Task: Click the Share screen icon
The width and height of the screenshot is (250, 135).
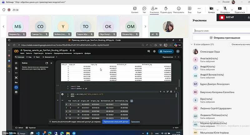Action: coord(239,9)
